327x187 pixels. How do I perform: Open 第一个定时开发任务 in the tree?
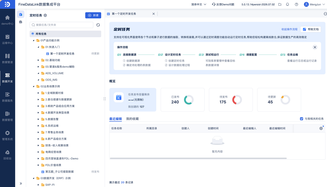62,54
